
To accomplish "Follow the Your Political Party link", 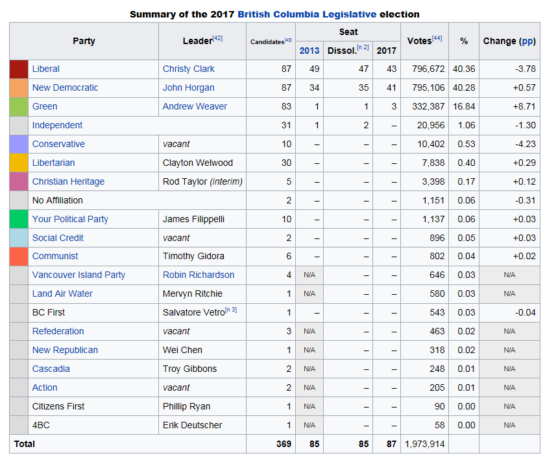I will coord(70,219).
